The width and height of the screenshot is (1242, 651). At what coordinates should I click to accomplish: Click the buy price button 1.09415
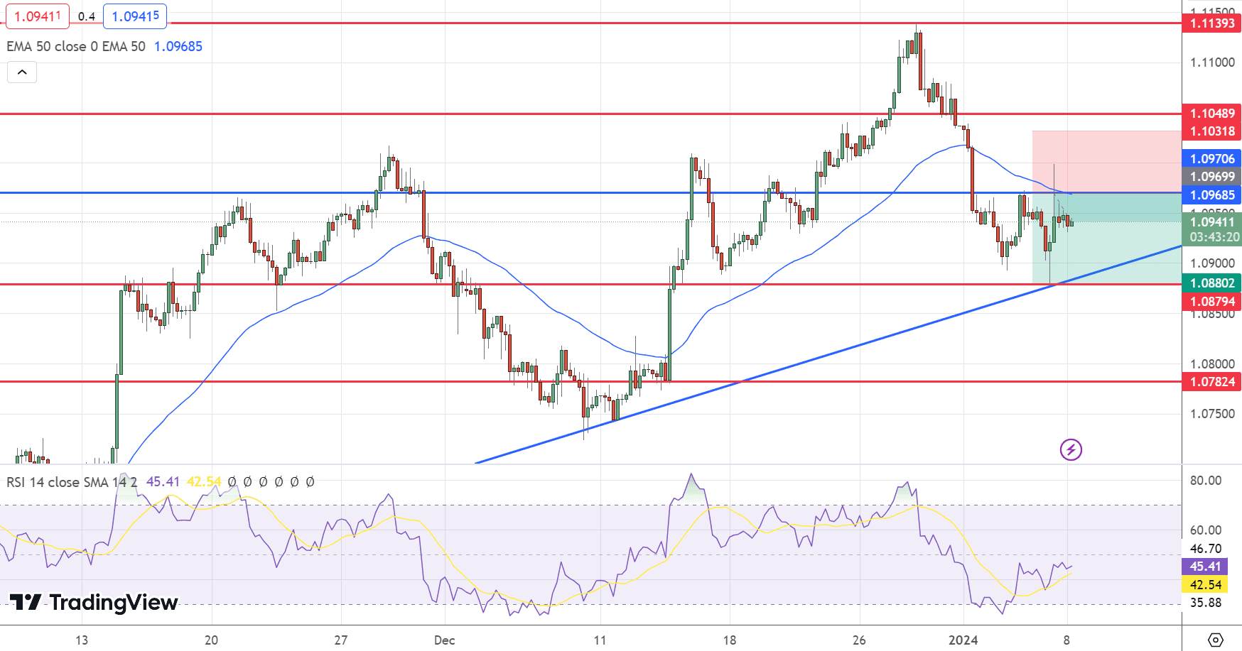click(x=135, y=16)
